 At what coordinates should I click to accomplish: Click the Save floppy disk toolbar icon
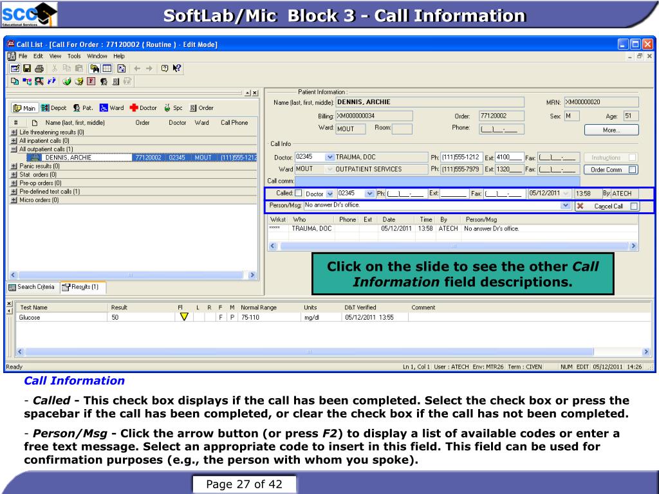pos(27,68)
